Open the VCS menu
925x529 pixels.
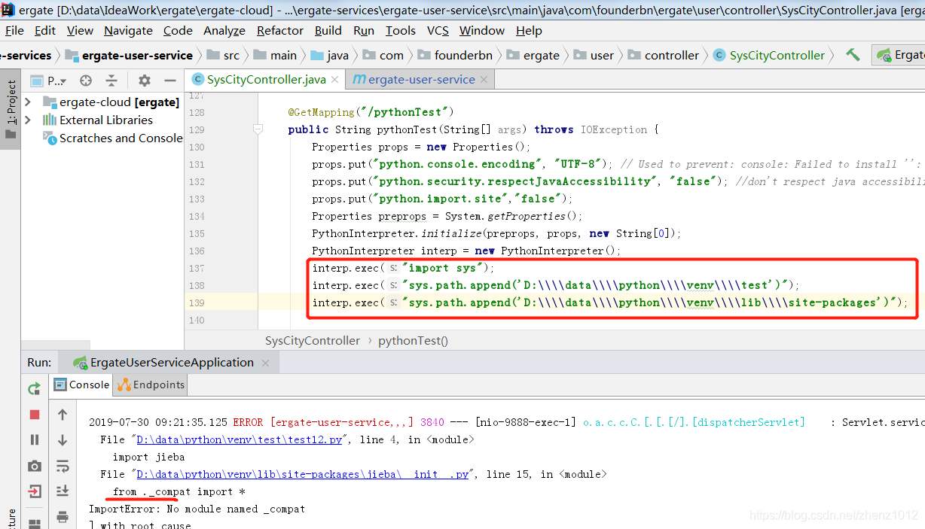pos(438,31)
